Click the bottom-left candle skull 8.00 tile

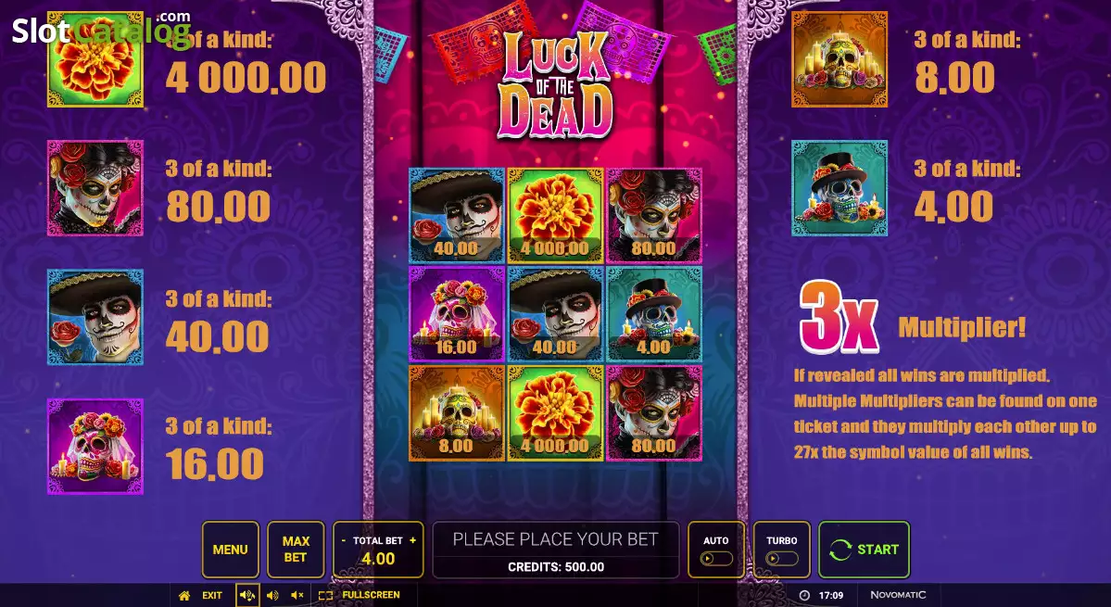[x=457, y=413]
